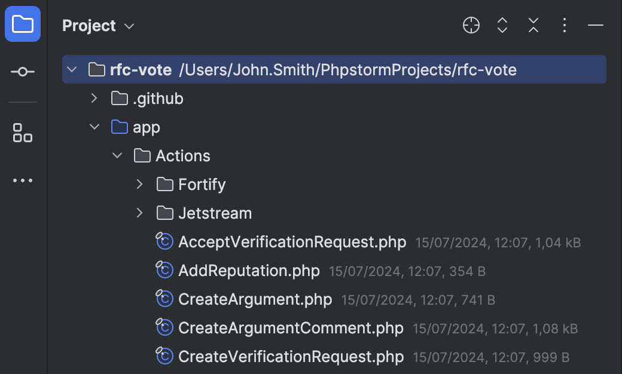Collapse all items in Project tree
Viewport: 622px width, 374px height.
pos(533,25)
